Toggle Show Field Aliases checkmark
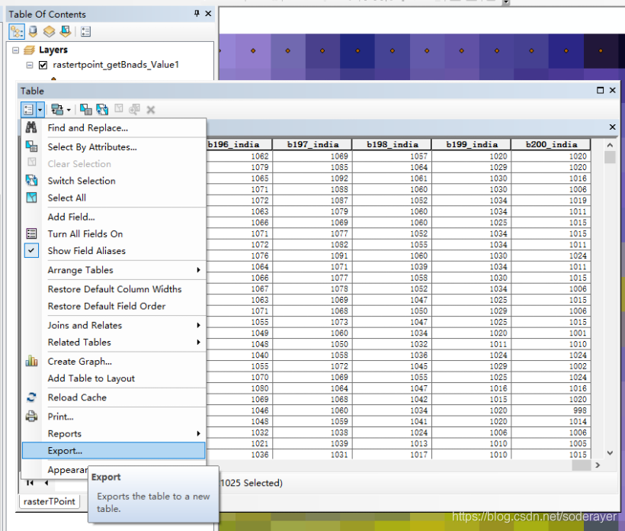 [31, 250]
